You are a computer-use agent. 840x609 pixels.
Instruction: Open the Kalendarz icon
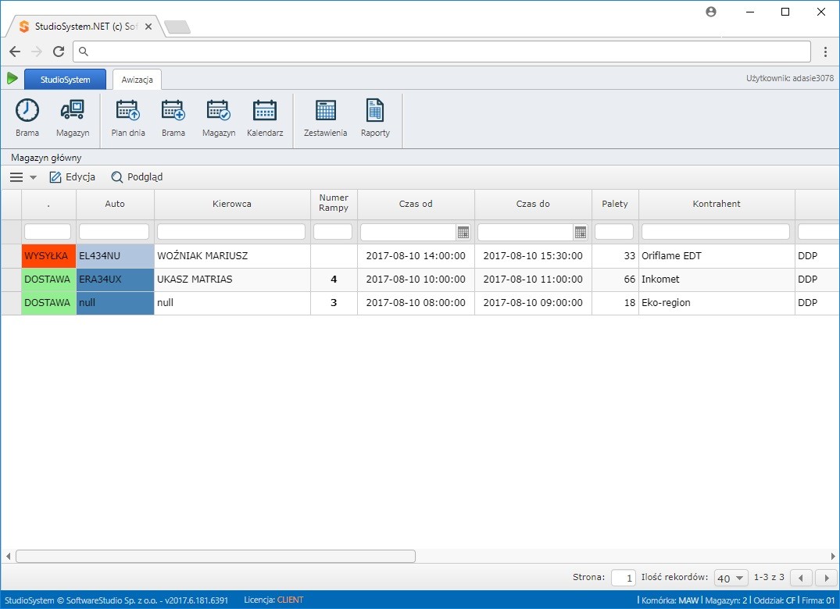(x=265, y=110)
